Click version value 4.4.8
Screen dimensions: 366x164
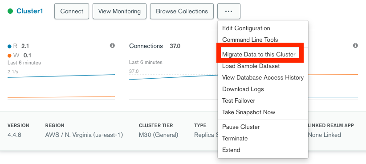[14, 135]
